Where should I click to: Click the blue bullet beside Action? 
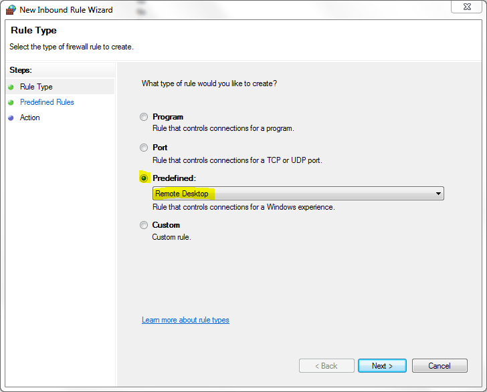click(x=11, y=118)
